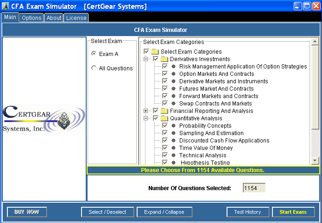
Task: Click the bullet icon beside Risk Management Application
Action: point(174,67)
